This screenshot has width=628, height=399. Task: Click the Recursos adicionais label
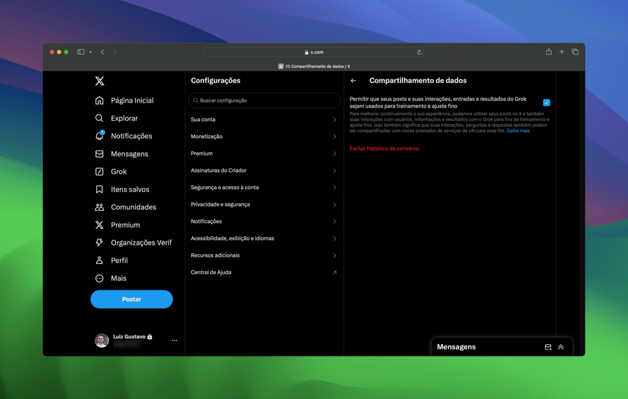(215, 255)
